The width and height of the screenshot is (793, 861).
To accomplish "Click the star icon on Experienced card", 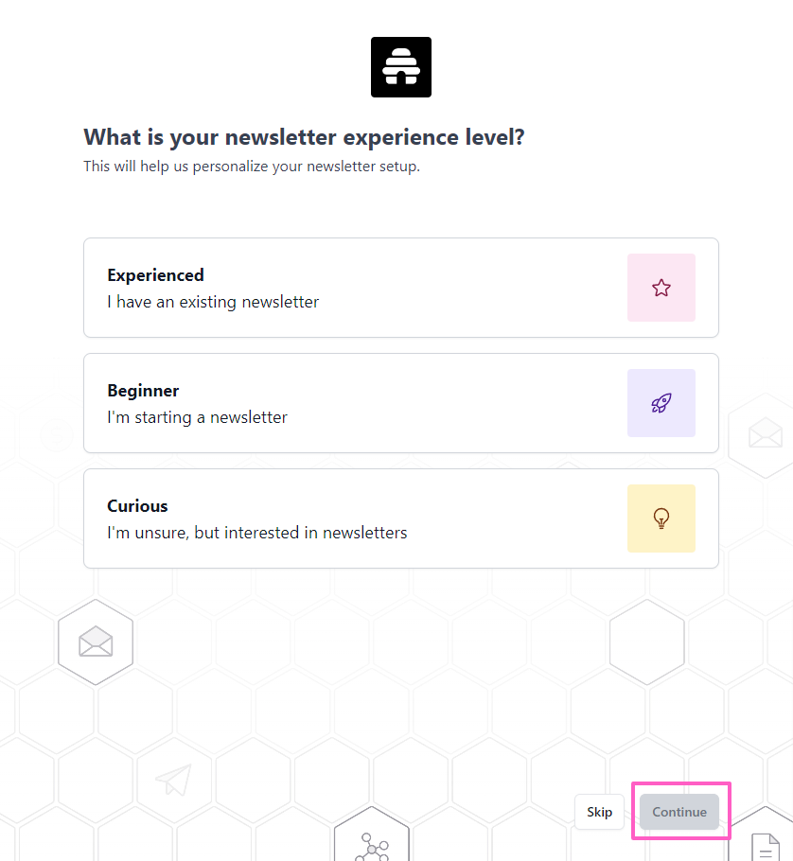I will (661, 288).
